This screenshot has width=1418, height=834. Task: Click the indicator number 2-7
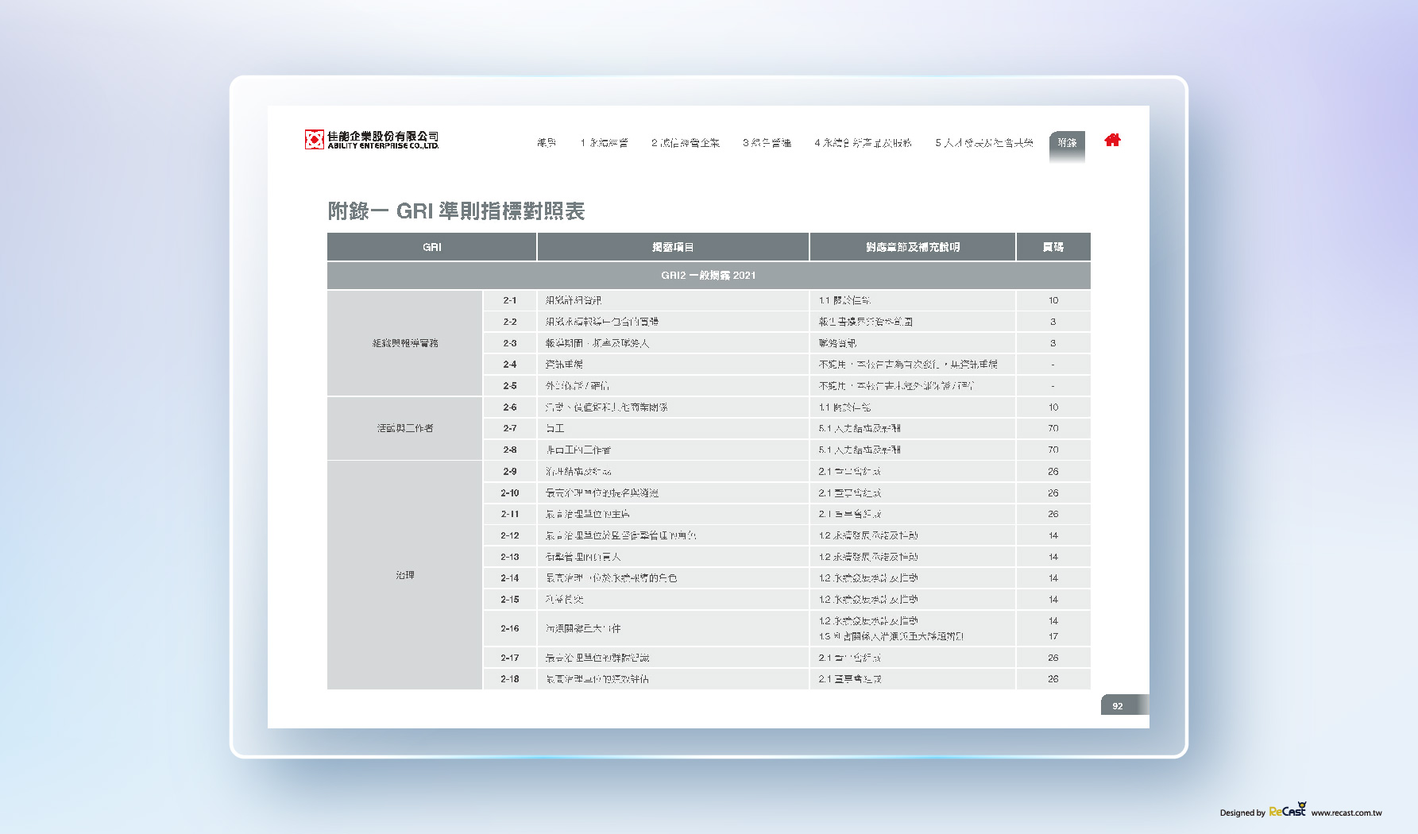510,428
